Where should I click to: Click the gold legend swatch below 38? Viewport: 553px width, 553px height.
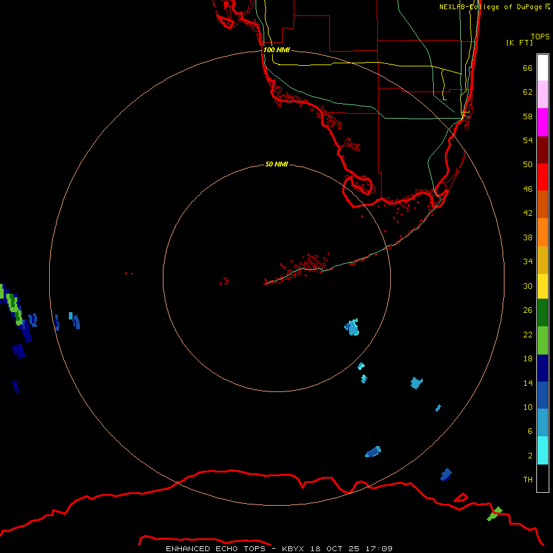[543, 260]
